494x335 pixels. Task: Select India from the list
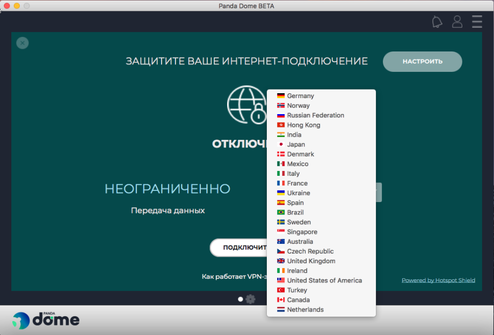[x=321, y=135]
